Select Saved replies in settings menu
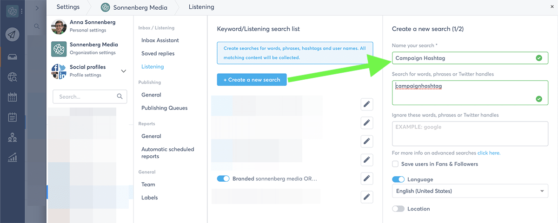The width and height of the screenshot is (558, 223). point(158,53)
